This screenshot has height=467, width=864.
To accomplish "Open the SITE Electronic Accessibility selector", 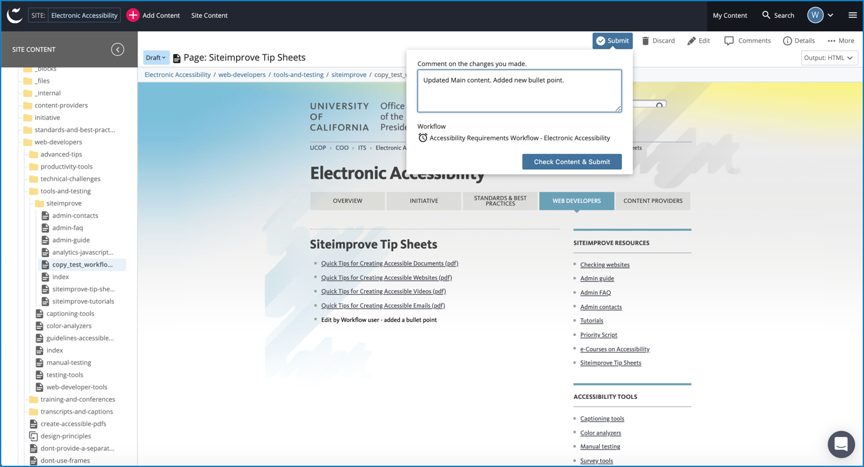I will pos(75,15).
